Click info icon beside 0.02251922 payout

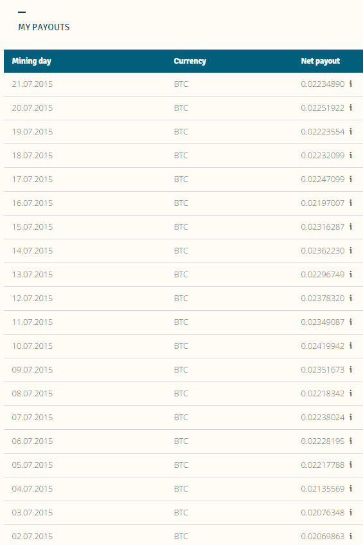351,107
